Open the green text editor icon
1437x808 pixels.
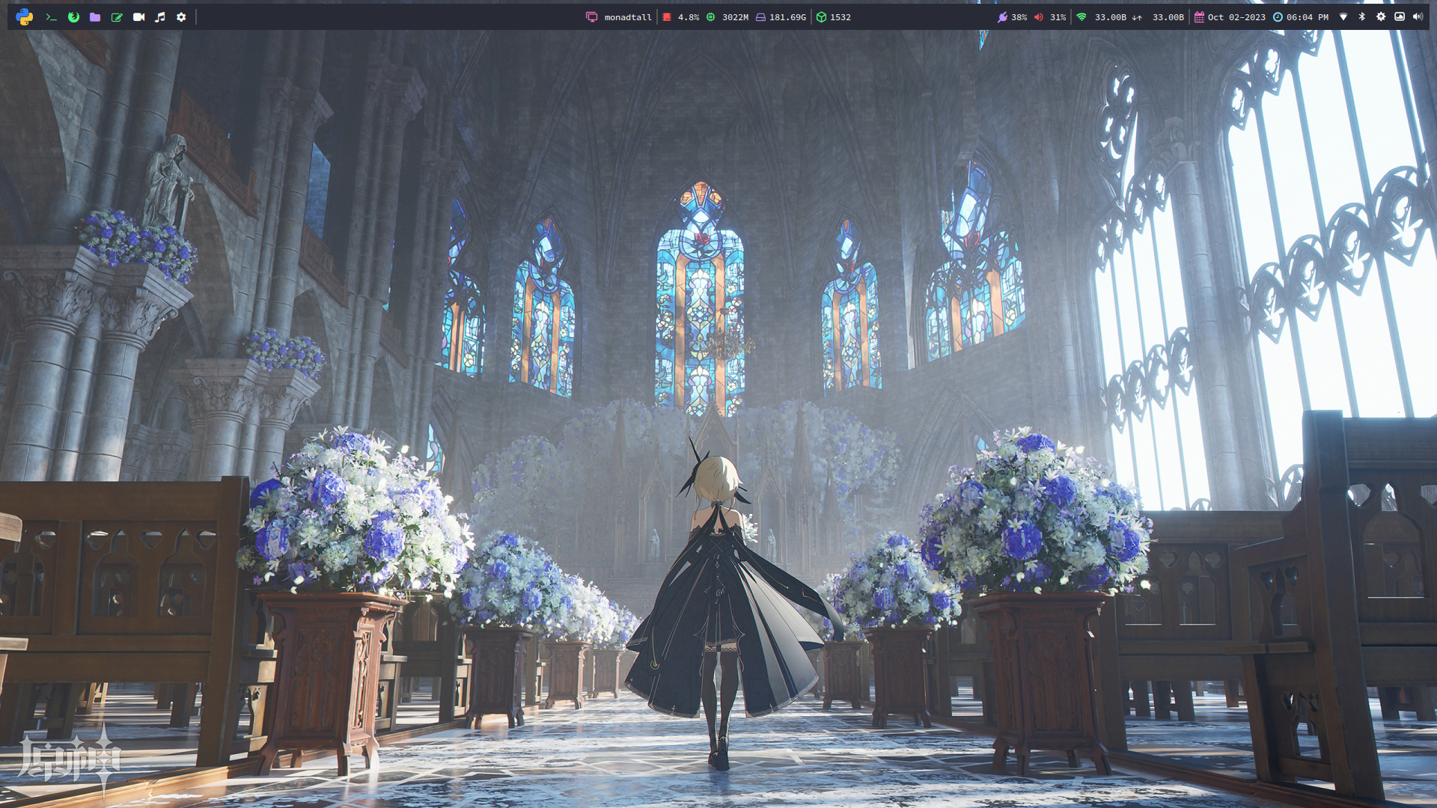(117, 16)
